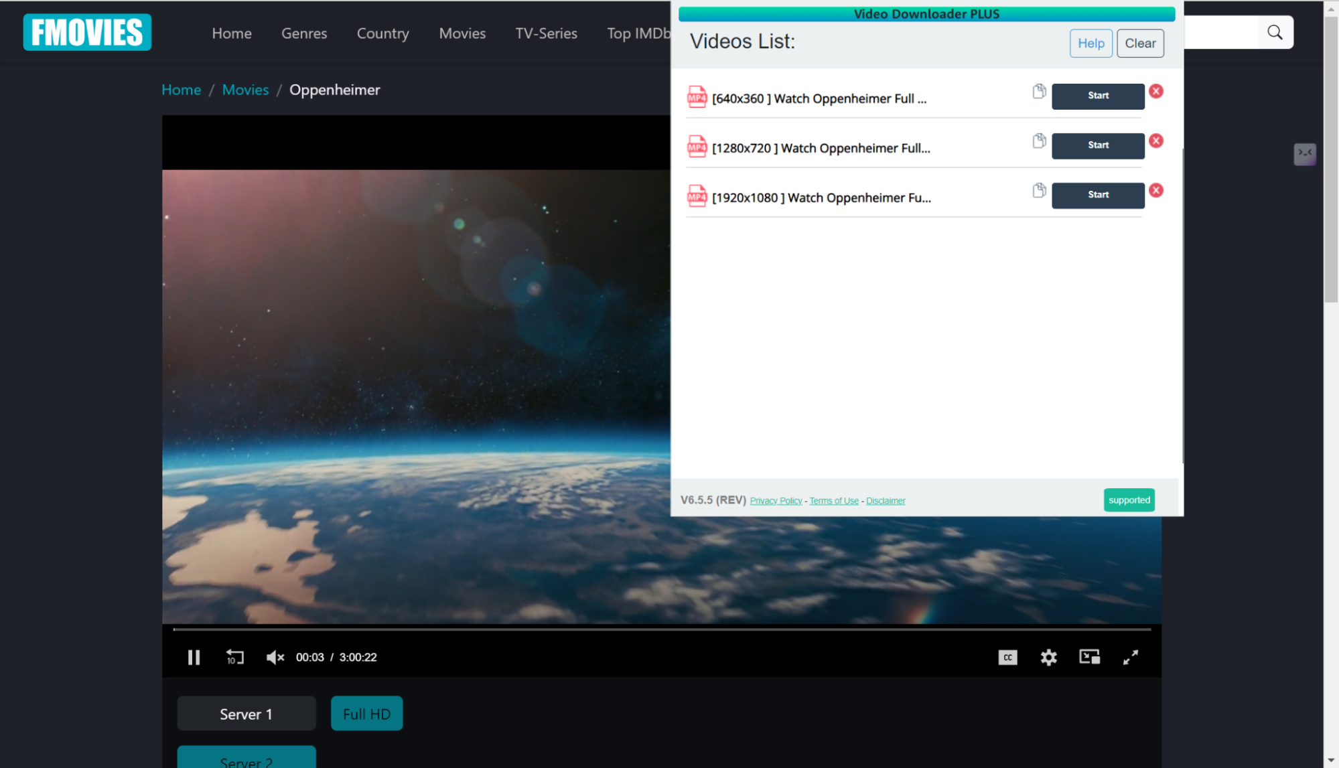Remove the 1280x720 video entry

(x=1156, y=141)
